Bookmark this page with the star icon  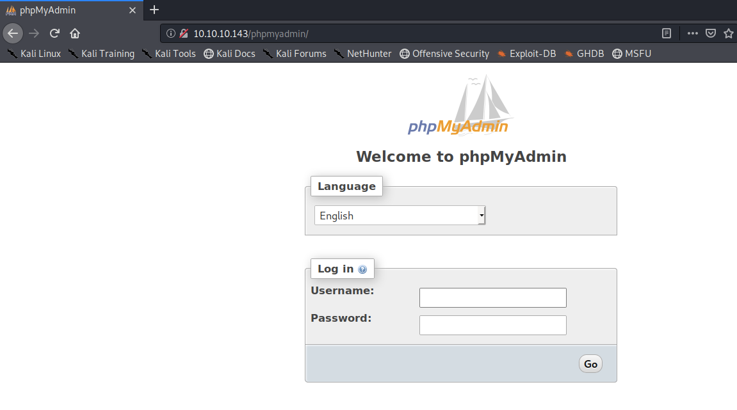728,33
